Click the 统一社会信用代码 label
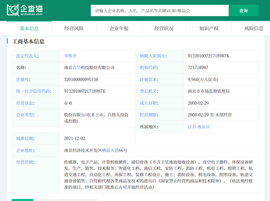This screenshot has width=270, height=201. [x=34, y=91]
